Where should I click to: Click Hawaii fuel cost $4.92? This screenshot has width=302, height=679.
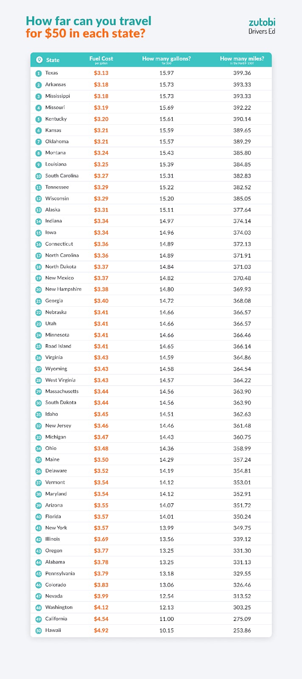(101, 631)
